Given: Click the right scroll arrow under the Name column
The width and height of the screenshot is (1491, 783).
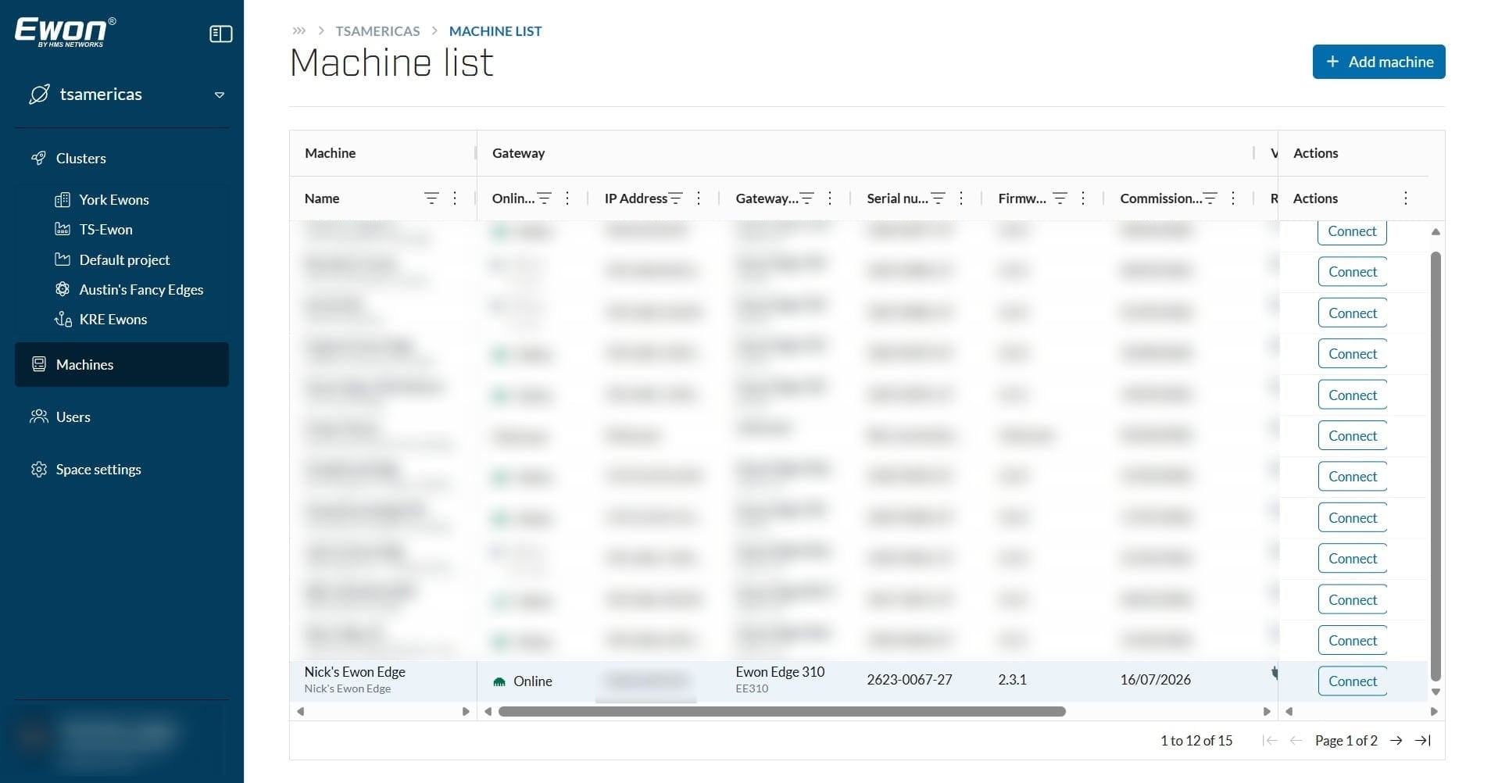Looking at the screenshot, I should pyautogui.click(x=466, y=711).
